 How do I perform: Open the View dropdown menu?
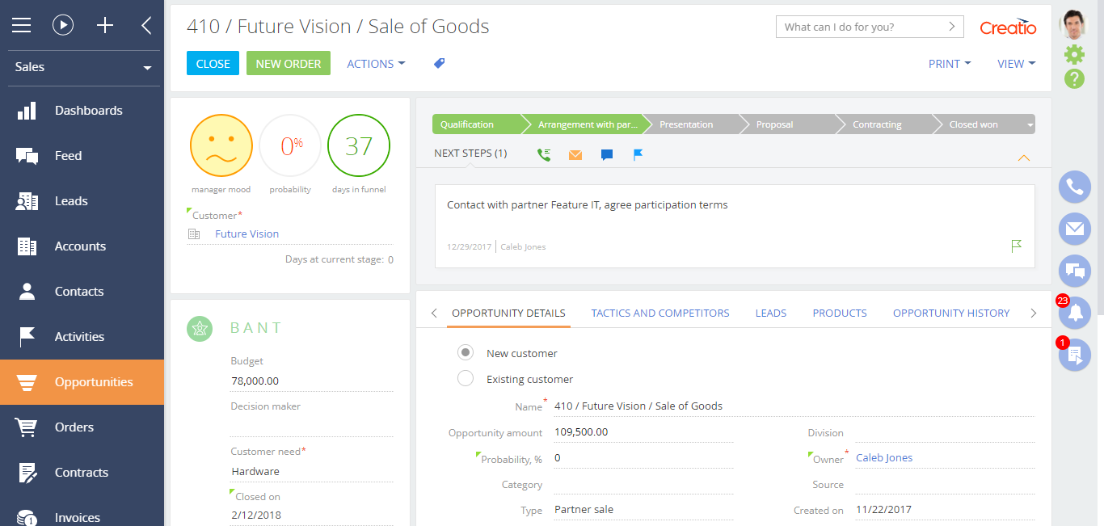coord(1017,64)
